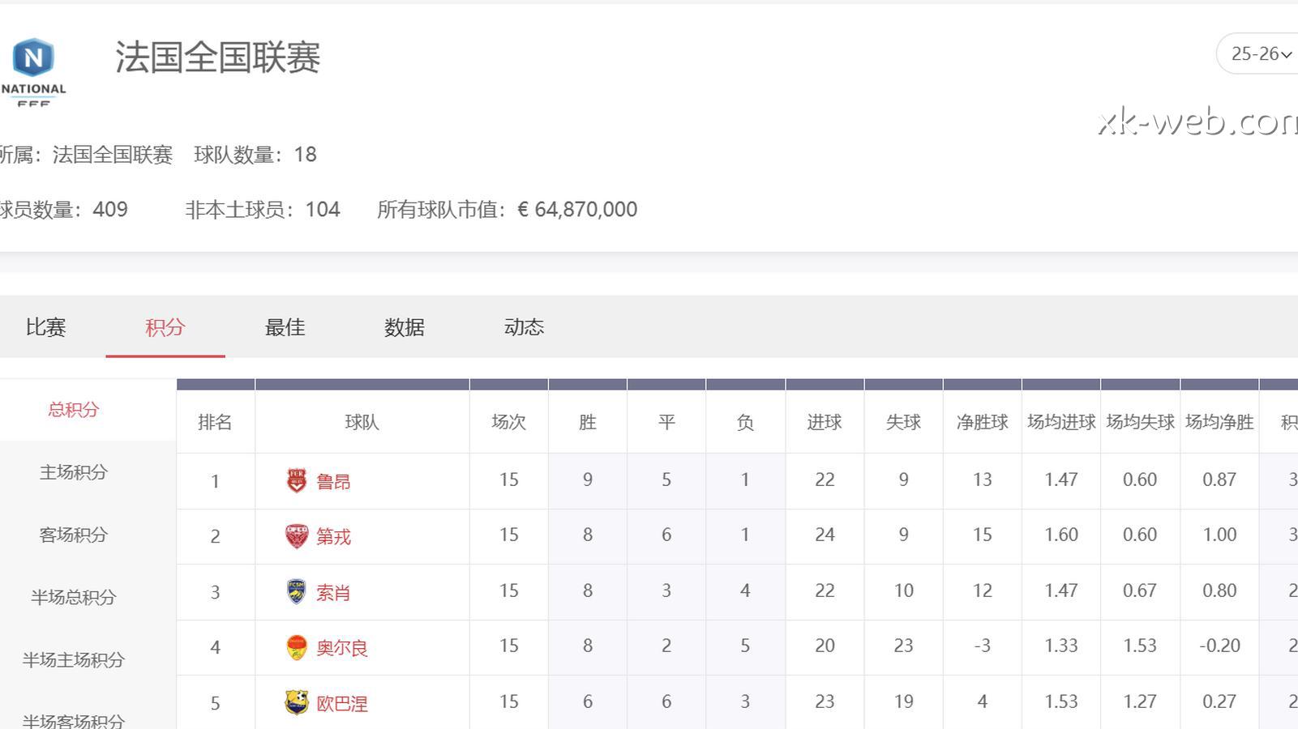This screenshot has width=1298, height=729.
Task: Choose 客场积分 standings view
Action: click(74, 535)
